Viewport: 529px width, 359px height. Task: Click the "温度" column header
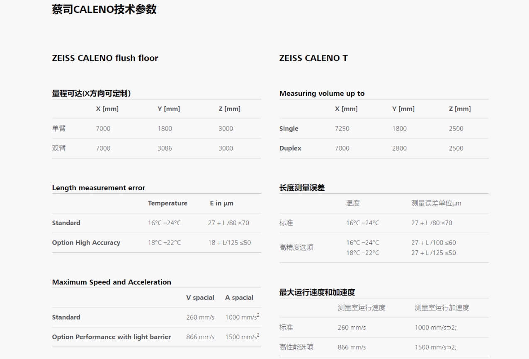tap(353, 203)
